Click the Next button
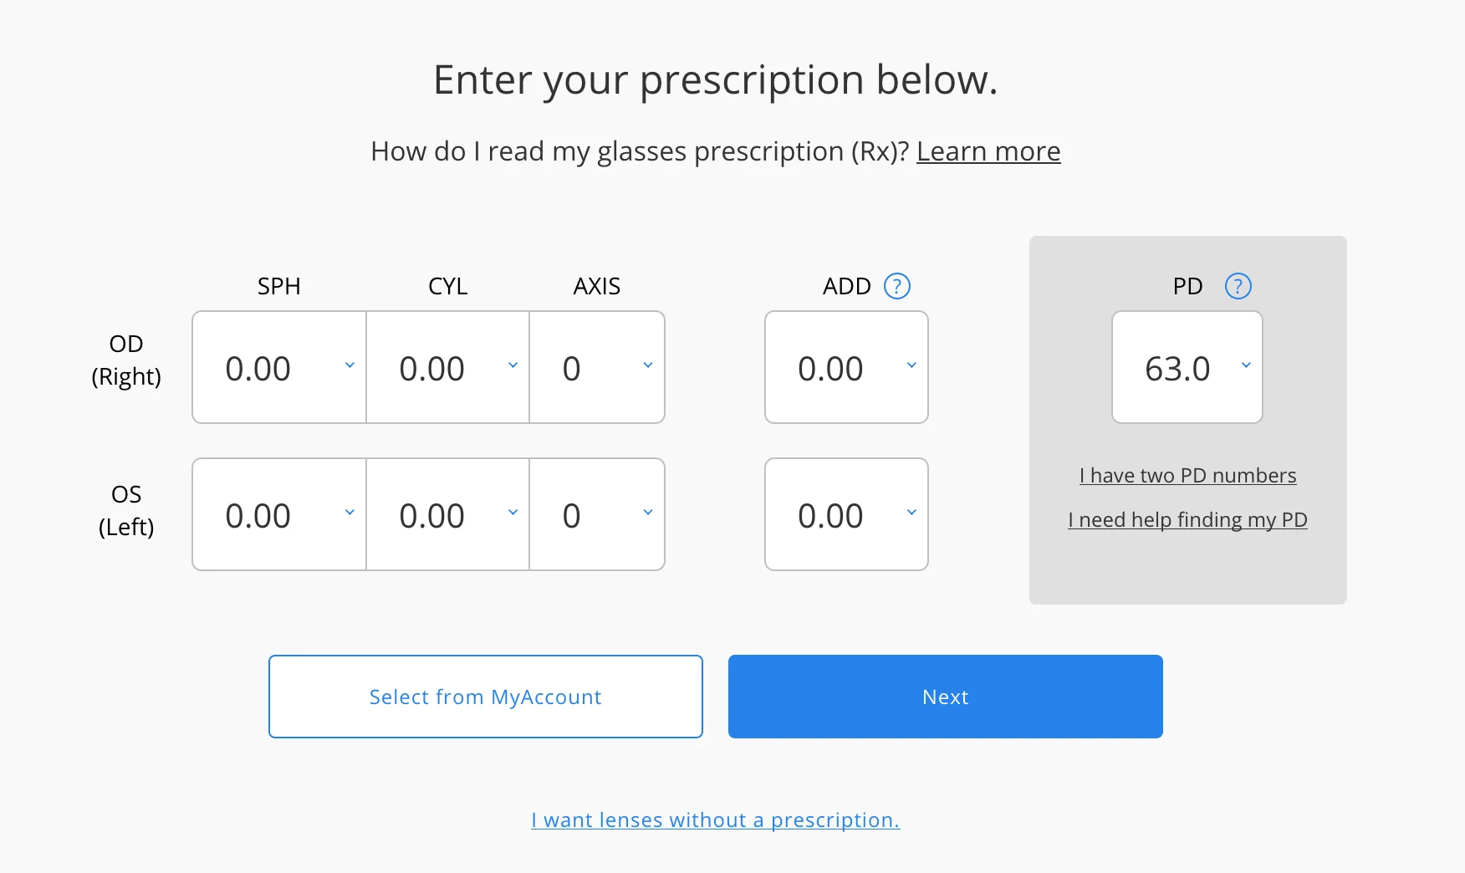 (945, 697)
